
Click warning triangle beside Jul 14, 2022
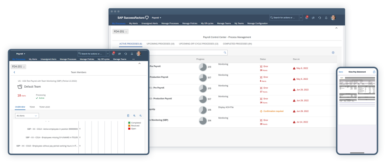pyautogui.click(x=294, y=122)
